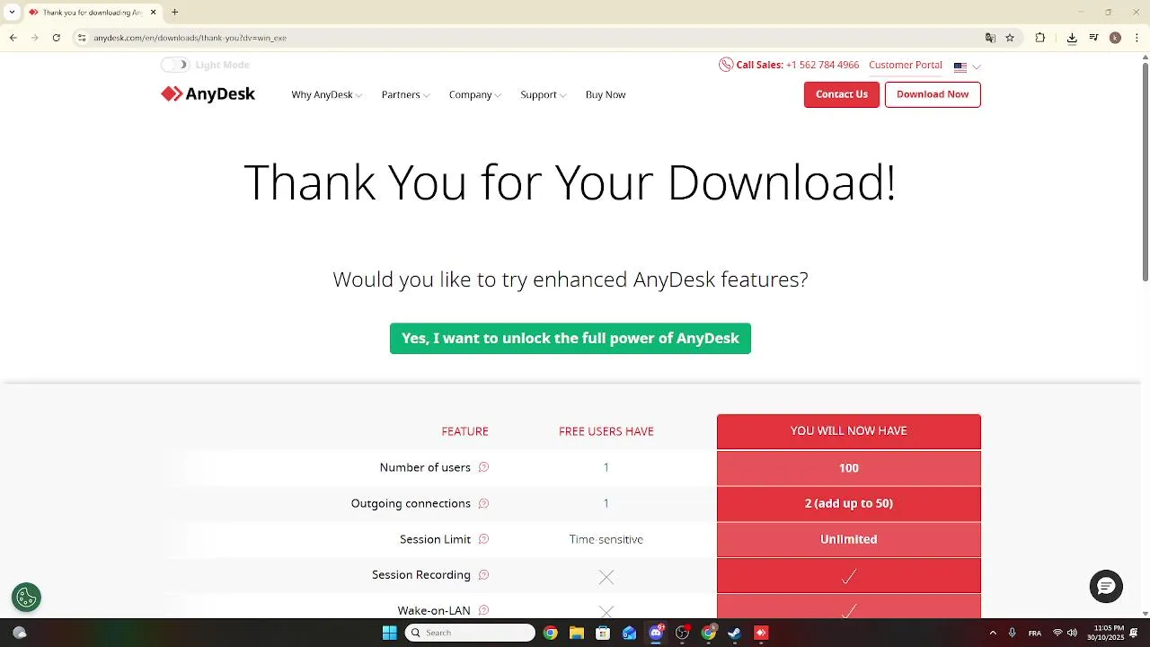Expand the Support menu
The width and height of the screenshot is (1150, 647).
point(543,94)
